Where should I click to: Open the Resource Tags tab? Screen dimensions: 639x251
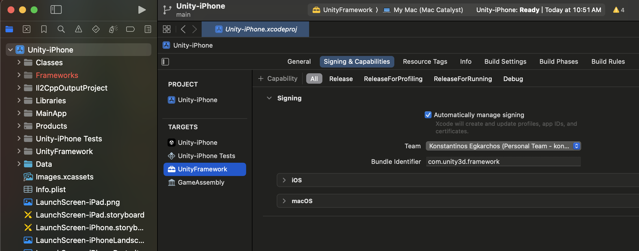tap(425, 62)
